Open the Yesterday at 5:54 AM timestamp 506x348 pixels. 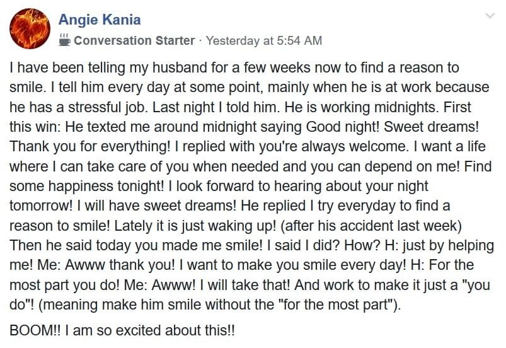point(264,41)
